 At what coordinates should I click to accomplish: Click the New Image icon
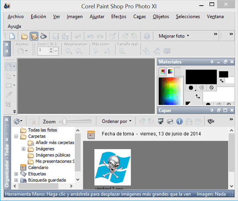[12, 36]
